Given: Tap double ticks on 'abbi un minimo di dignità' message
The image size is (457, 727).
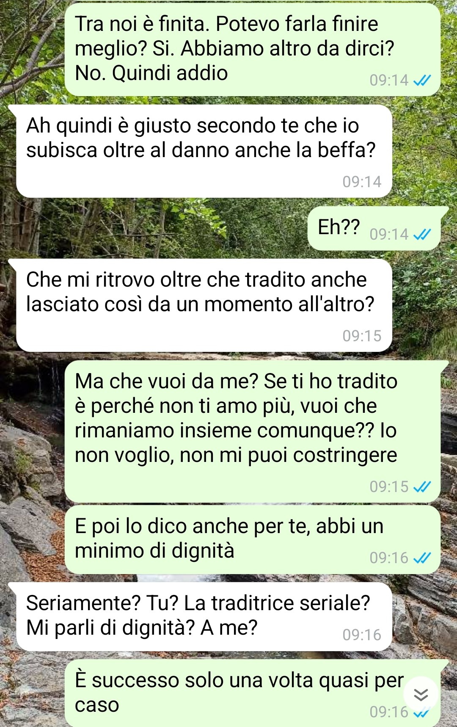Looking at the screenshot, I should (422, 558).
